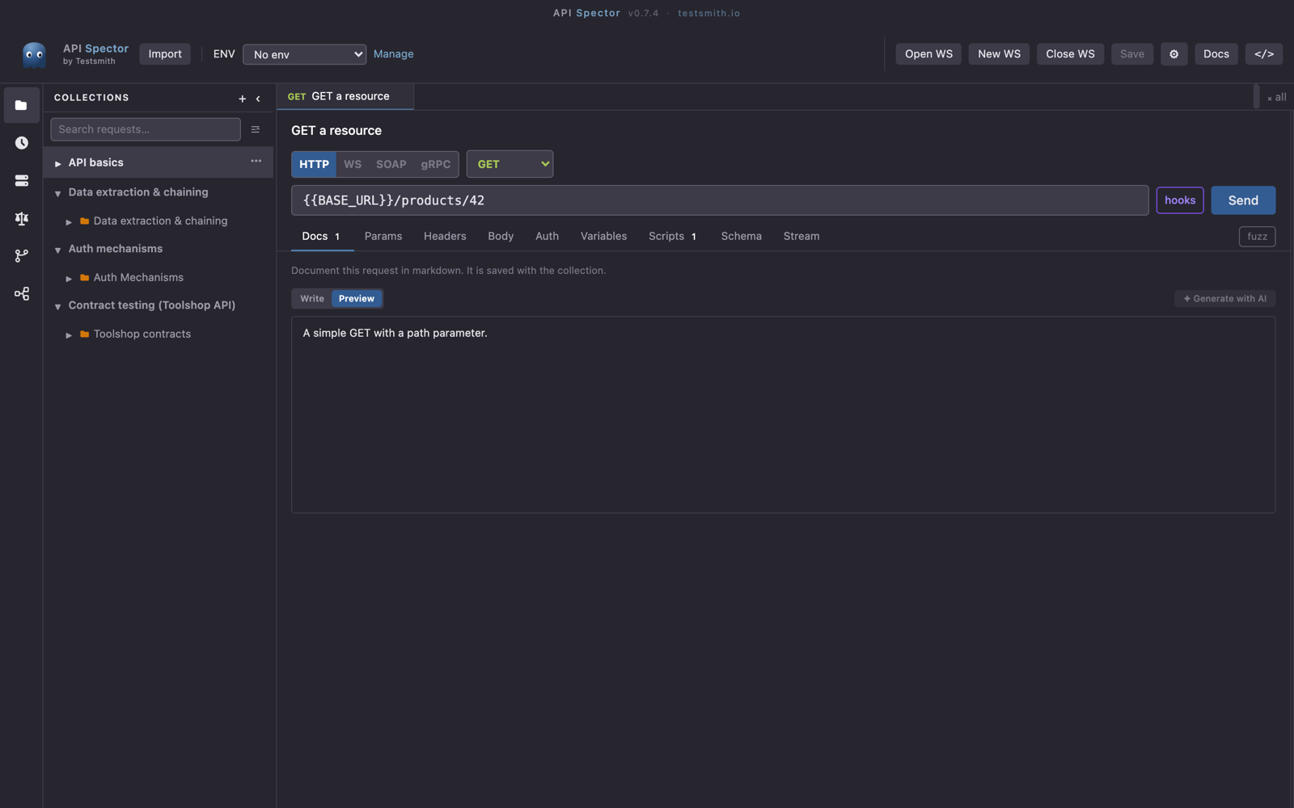Expand the Data extraction & chaining folder
Viewport: 1294px width, 808px height.
tap(69, 221)
